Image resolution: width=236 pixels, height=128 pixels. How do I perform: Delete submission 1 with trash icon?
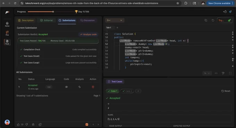coord(93,87)
